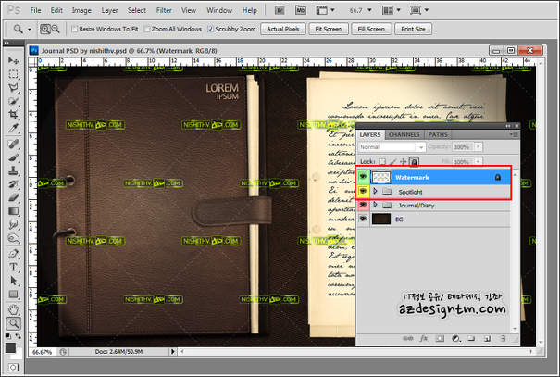Select the Rectangle shape tool

click(x=13, y=295)
